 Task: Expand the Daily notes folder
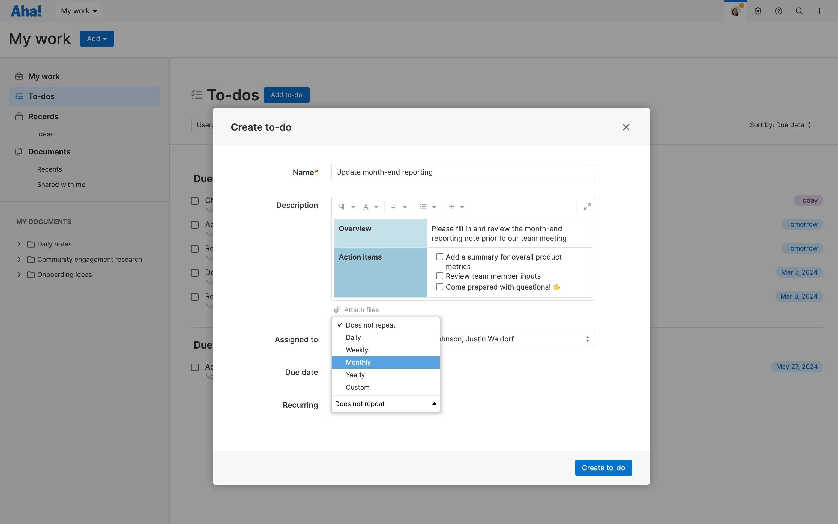(19, 244)
